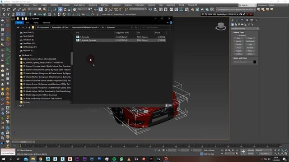Open the project path dropdown
This screenshot has width=289, height=162.
236,9
